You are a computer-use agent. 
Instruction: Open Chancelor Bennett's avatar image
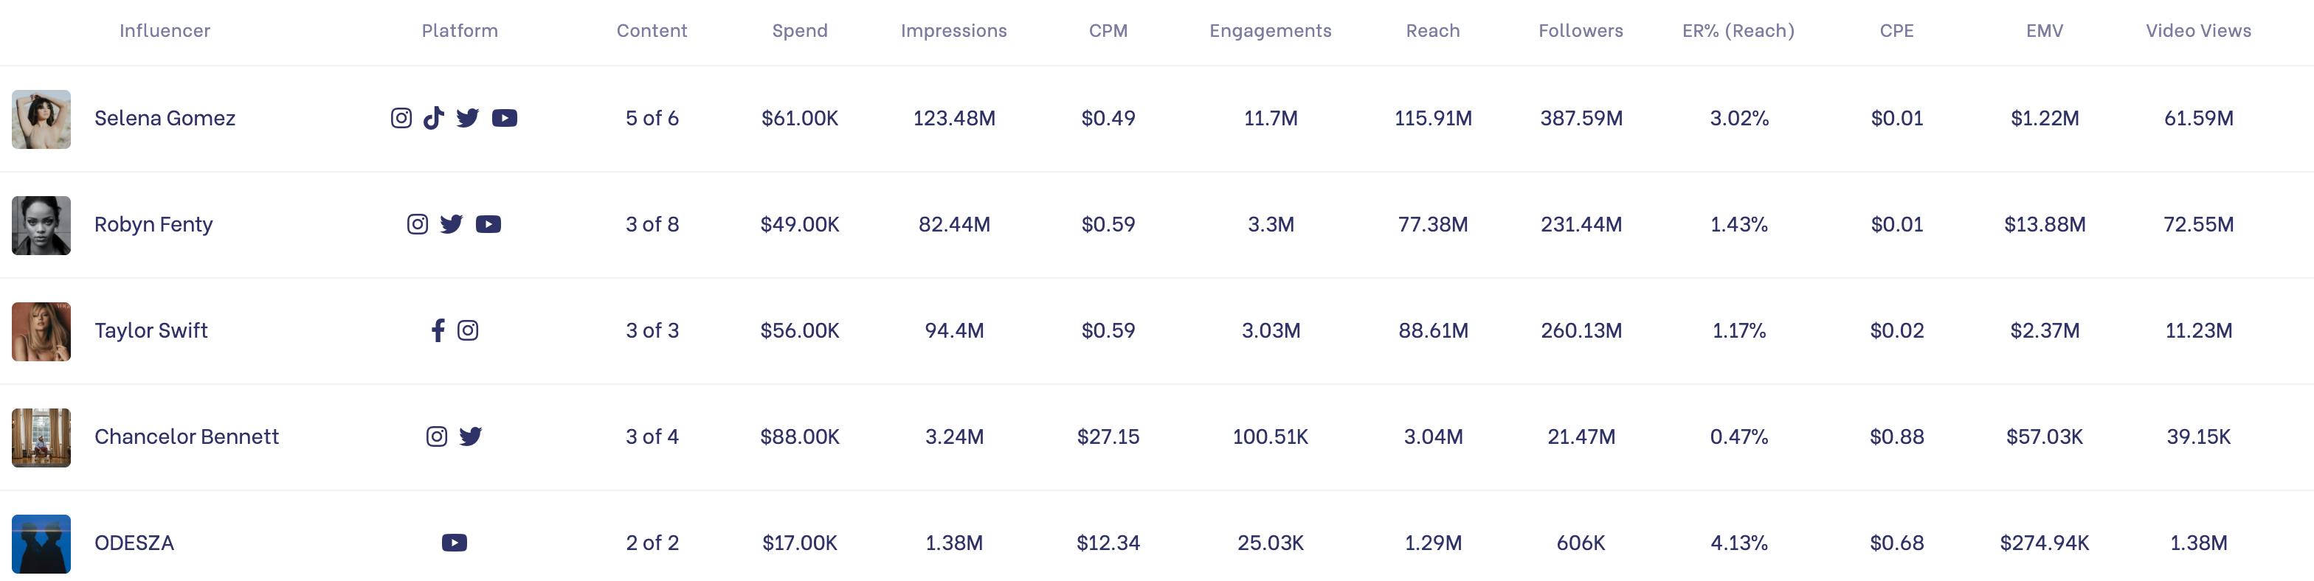click(x=41, y=436)
